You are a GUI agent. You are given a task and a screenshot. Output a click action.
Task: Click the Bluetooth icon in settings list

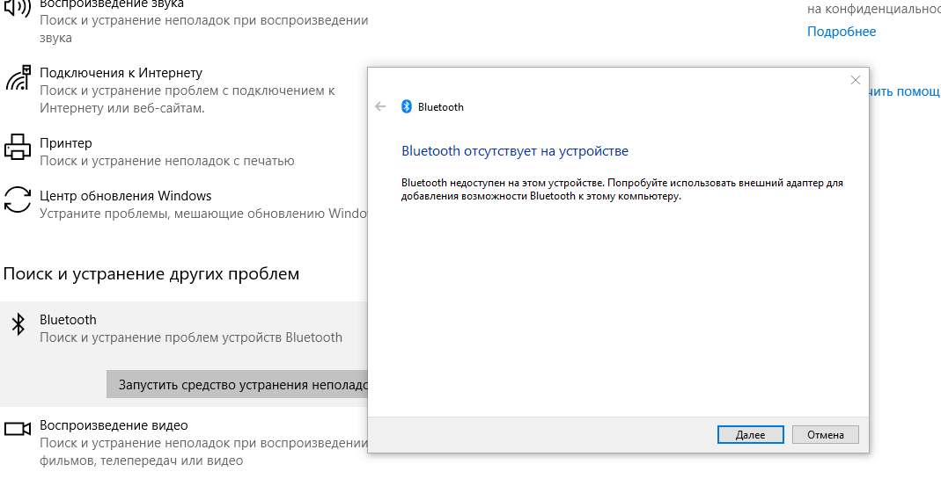pyautogui.click(x=18, y=324)
